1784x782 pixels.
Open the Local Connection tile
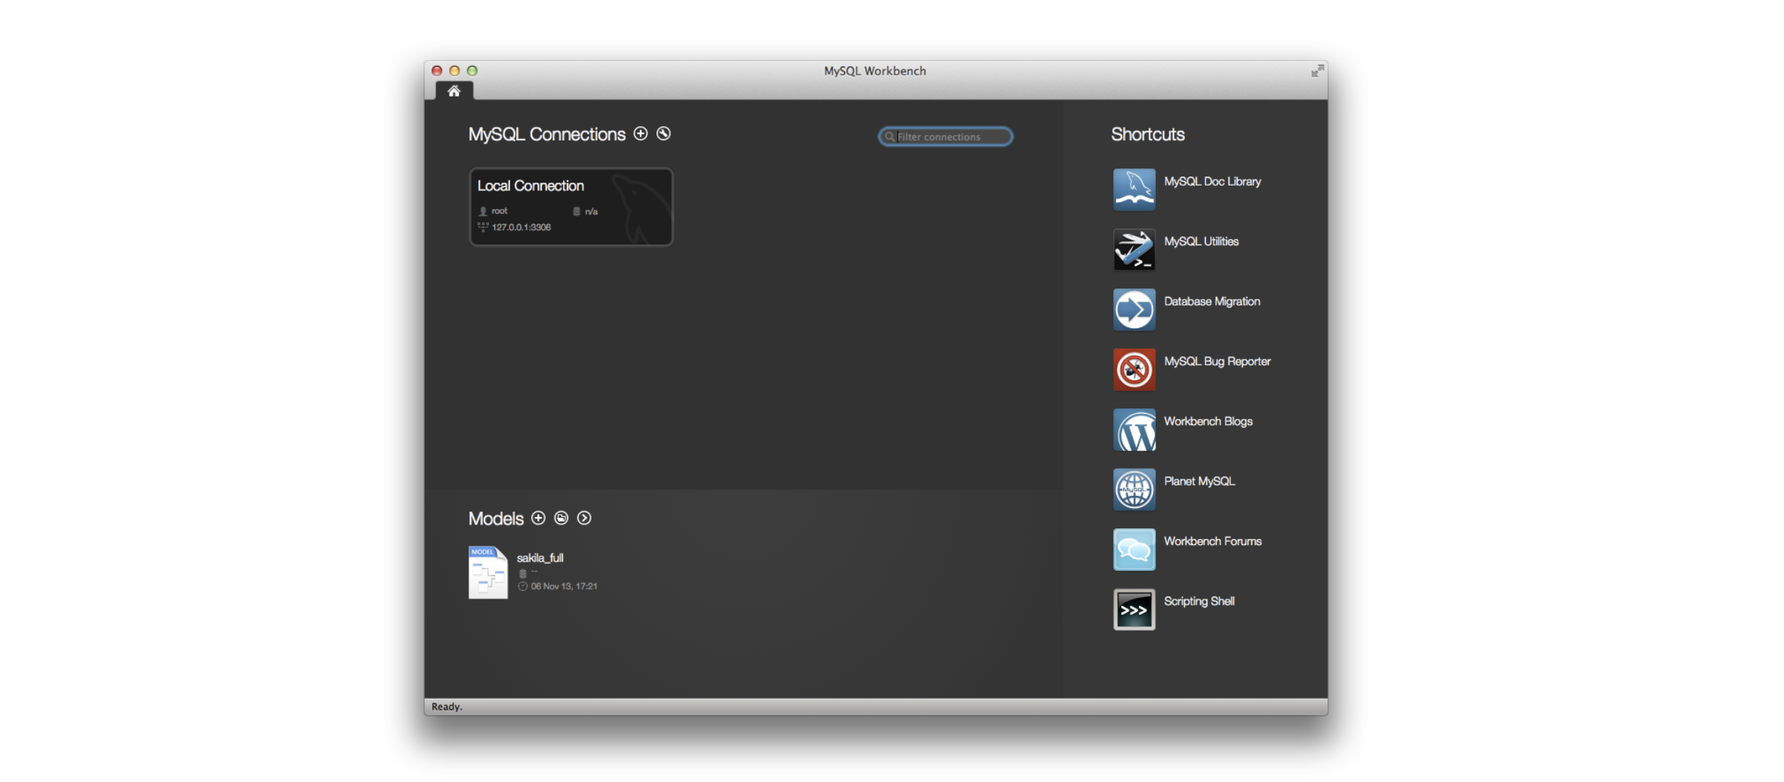coord(571,206)
